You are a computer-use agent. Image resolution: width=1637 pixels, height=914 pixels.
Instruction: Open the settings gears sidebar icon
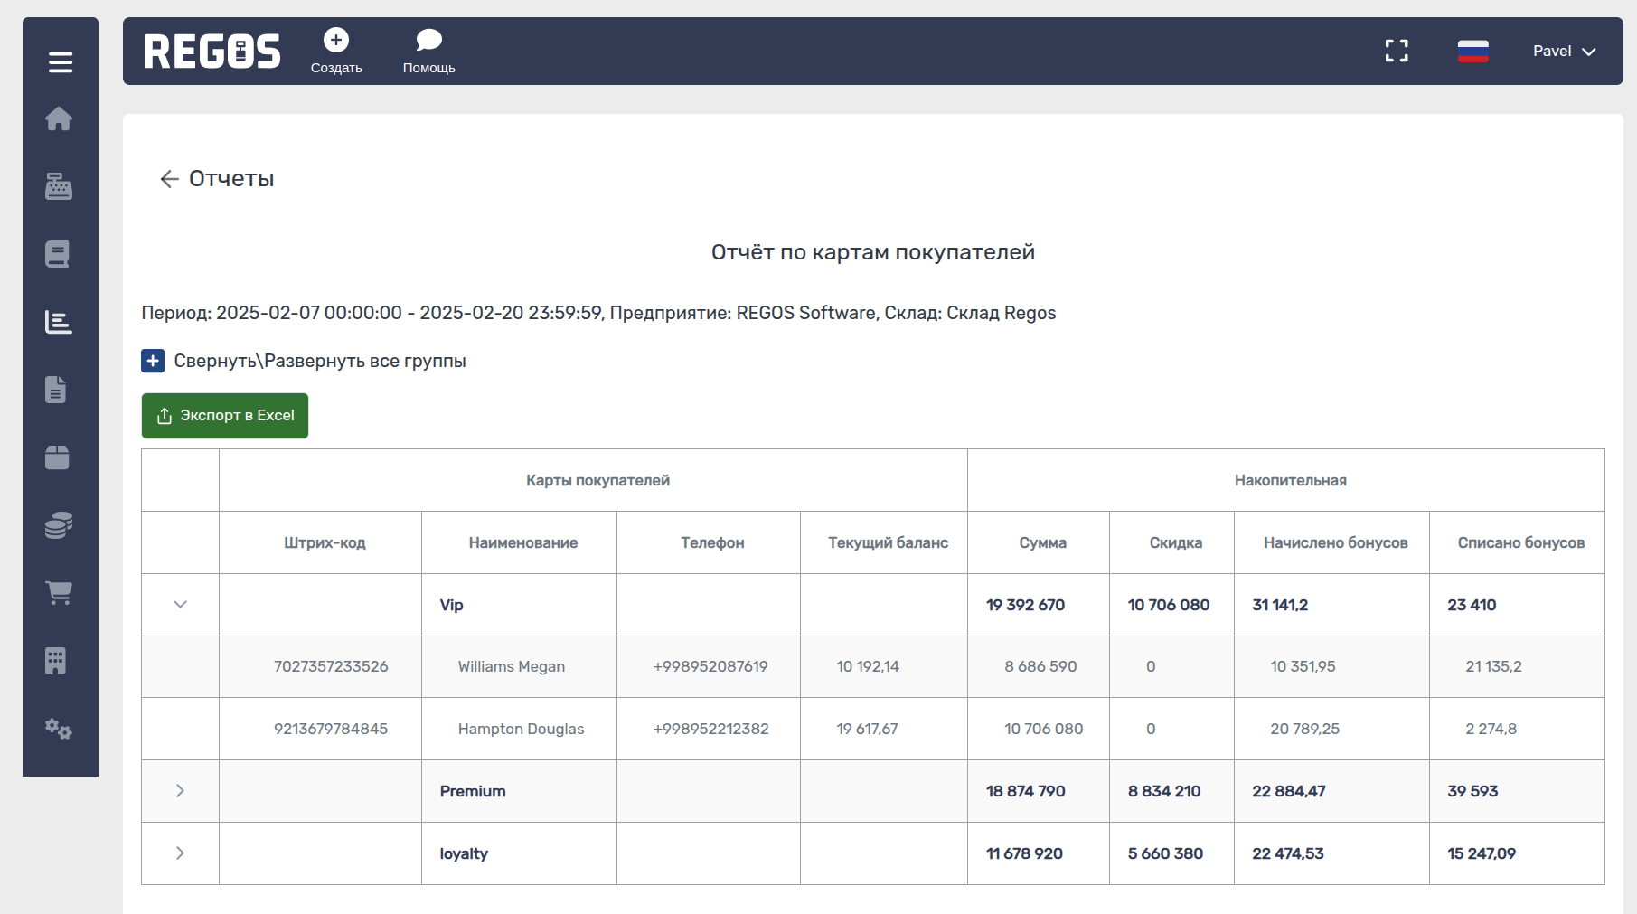coord(59,729)
